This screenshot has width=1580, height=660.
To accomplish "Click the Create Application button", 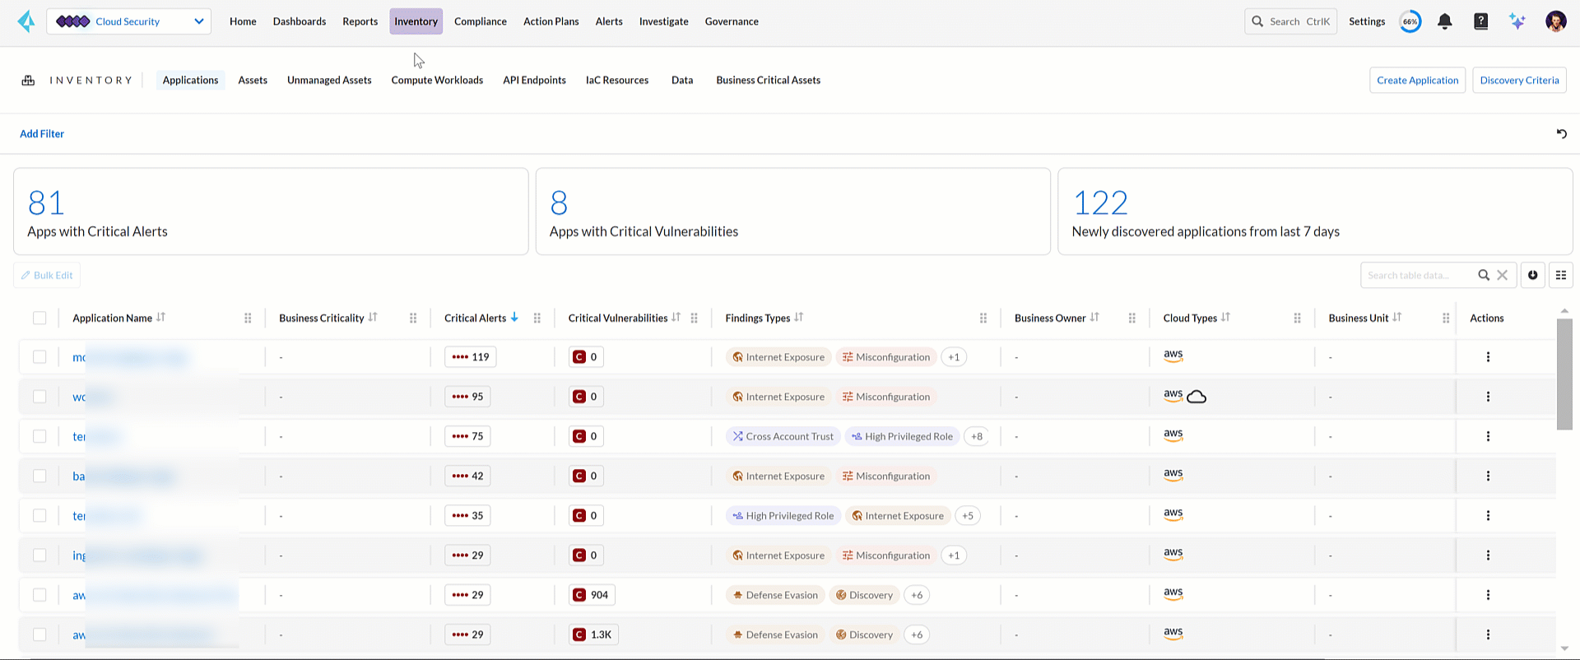I will (1417, 80).
